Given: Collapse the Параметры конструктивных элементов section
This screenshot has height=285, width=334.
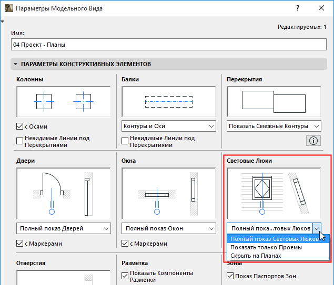Looking at the screenshot, I should 15,64.
